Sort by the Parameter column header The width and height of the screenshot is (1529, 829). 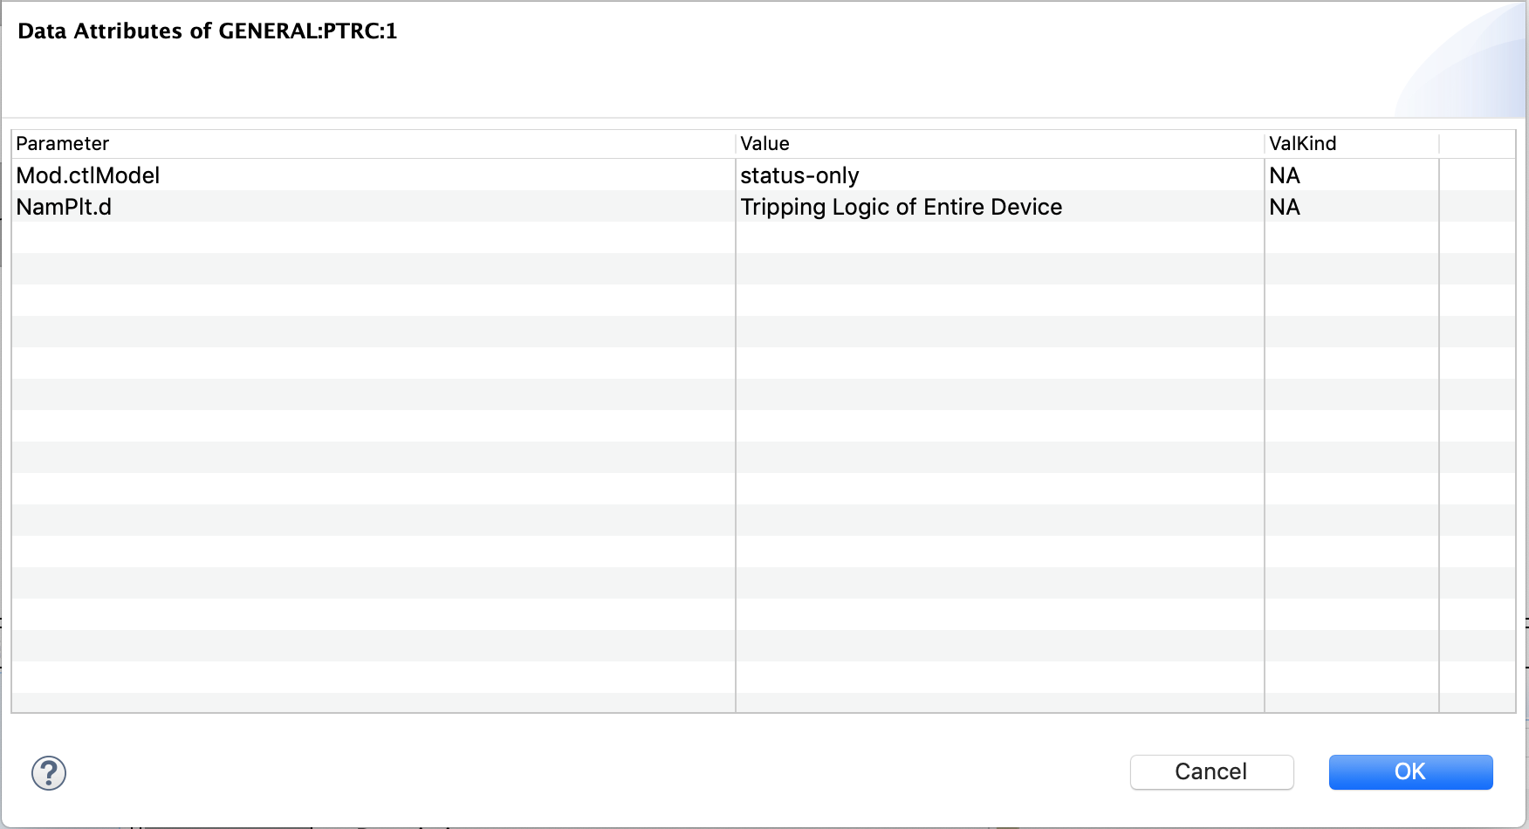(x=63, y=144)
